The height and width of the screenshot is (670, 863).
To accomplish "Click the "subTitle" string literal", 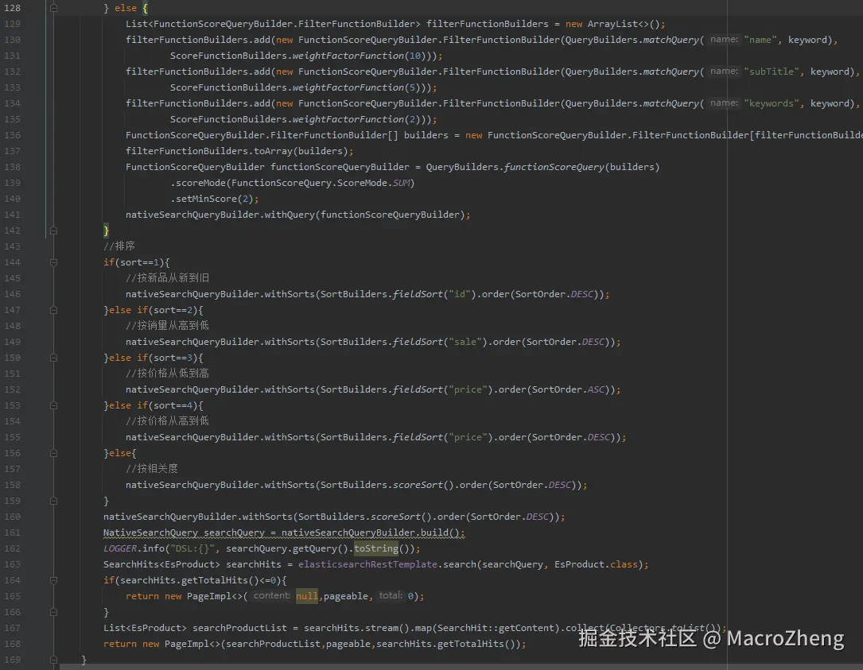I will coord(771,72).
